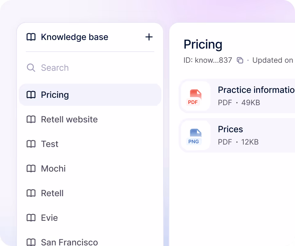Screen dimensions: 295x246
Task: Open the Practice information PDF document
Action: (x=237, y=96)
